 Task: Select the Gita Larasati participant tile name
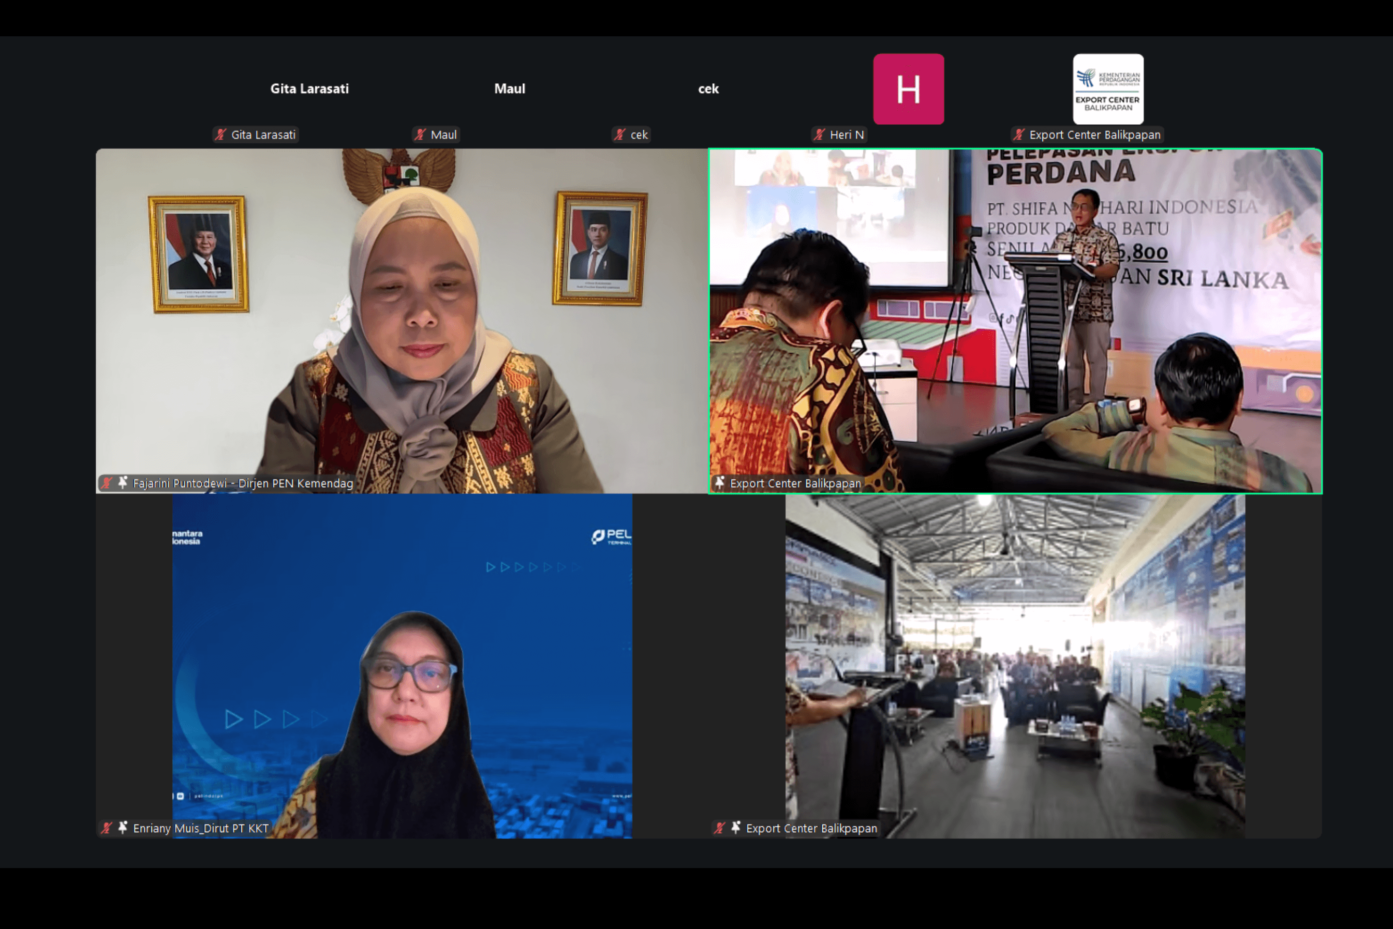[x=309, y=89]
